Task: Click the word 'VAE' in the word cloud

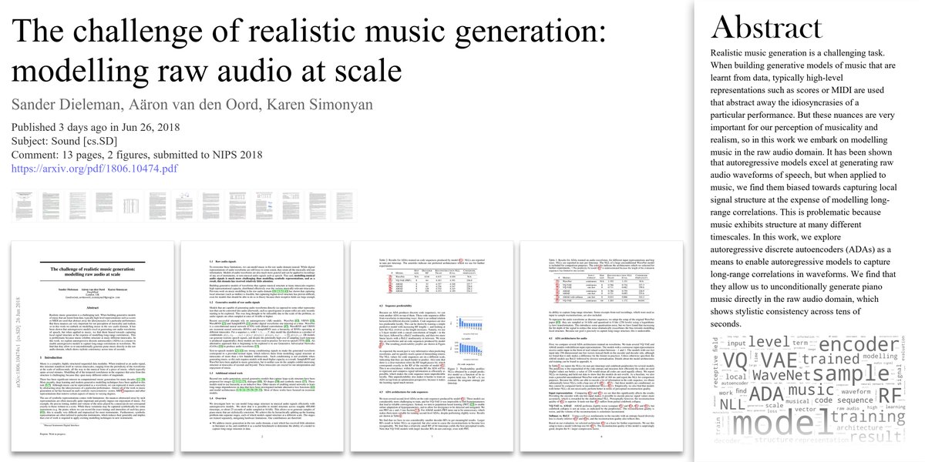Action: pyautogui.click(x=779, y=360)
